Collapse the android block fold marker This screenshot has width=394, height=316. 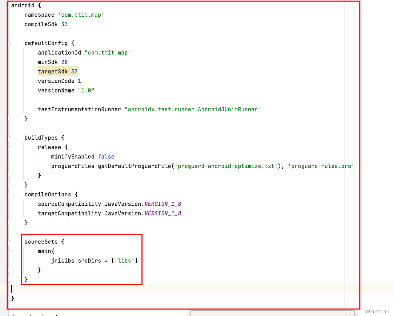pyautogui.click(x=9, y=6)
